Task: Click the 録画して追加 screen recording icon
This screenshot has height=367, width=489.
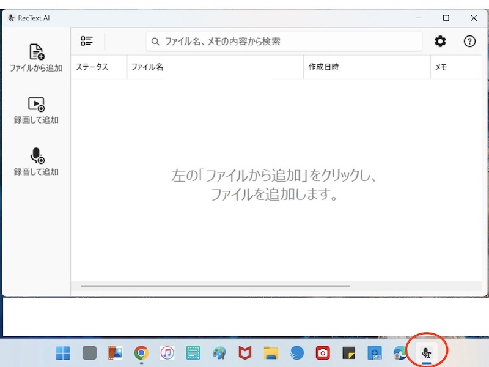Action: pos(37,105)
